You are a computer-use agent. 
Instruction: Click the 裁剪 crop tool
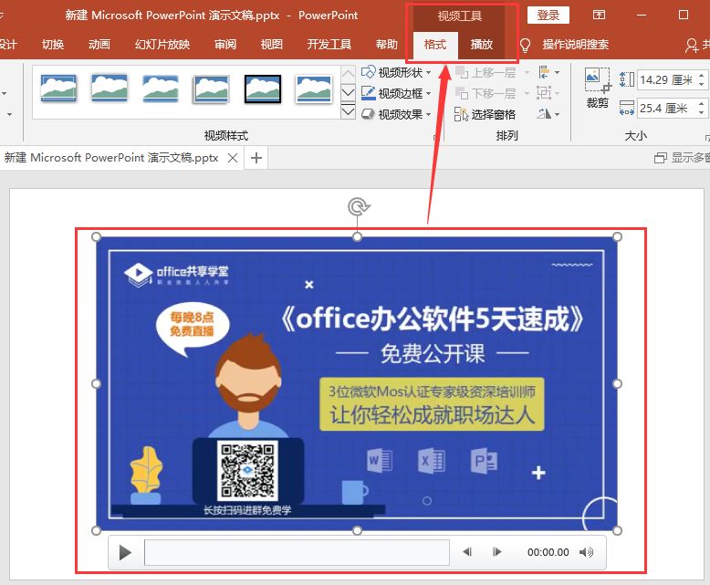pyautogui.click(x=597, y=89)
